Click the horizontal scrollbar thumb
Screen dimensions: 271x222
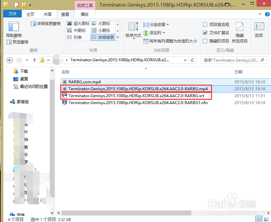coord(126,213)
